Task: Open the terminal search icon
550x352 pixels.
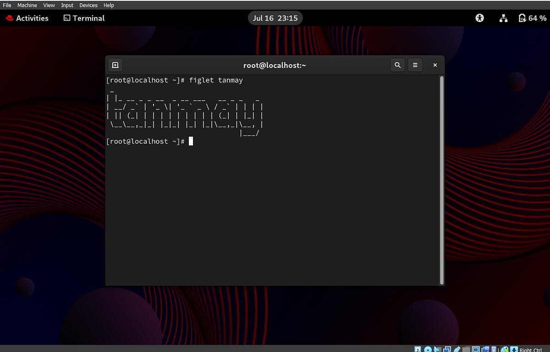Action: [397, 65]
